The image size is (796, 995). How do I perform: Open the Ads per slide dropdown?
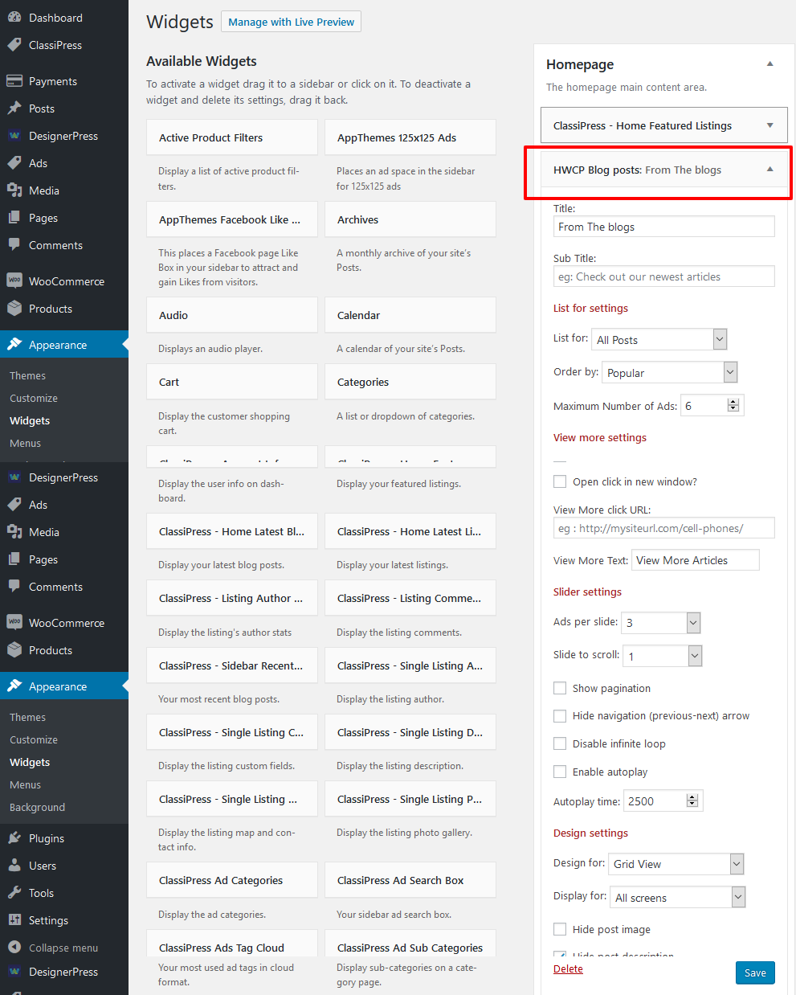click(661, 622)
